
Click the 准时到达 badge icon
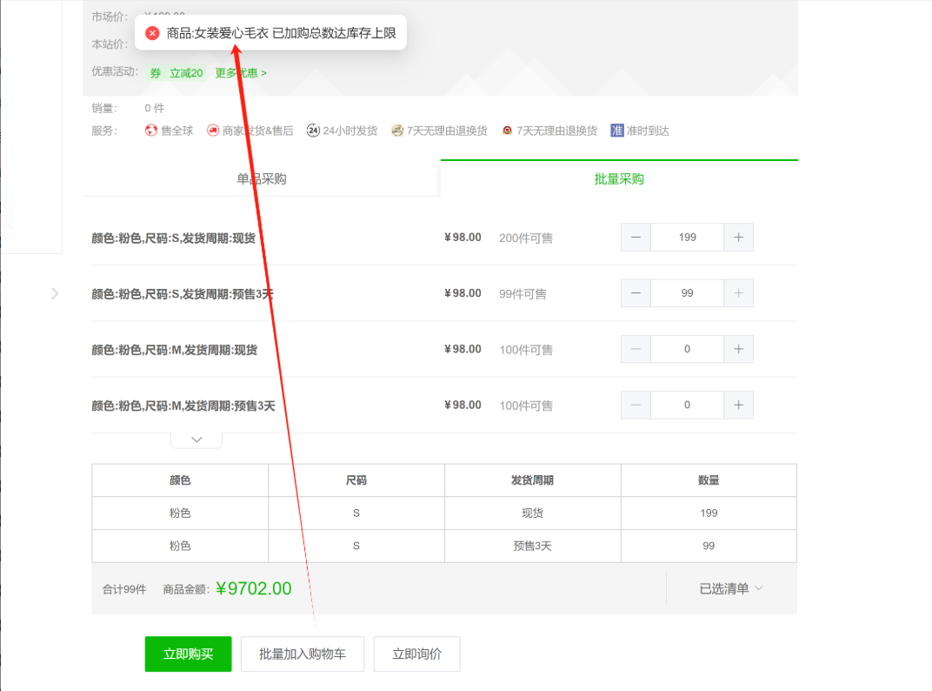617,131
